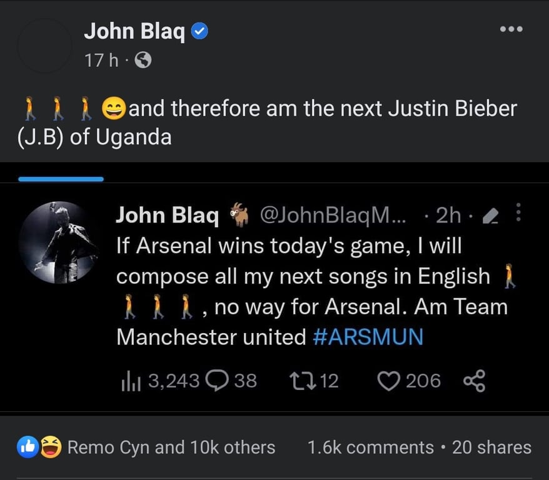
Task: Open John Blaq's Facebook profile name
Action: pos(134,31)
